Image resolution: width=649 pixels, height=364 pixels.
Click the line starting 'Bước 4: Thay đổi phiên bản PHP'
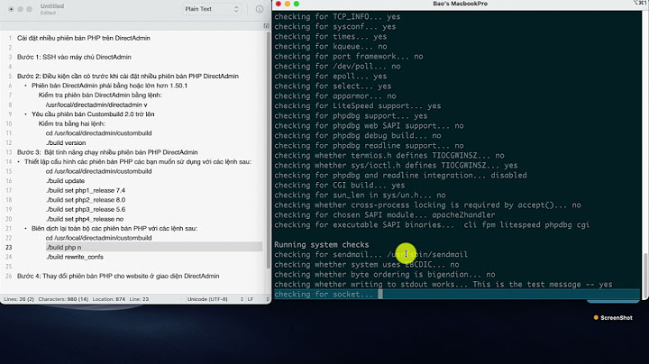118,276
